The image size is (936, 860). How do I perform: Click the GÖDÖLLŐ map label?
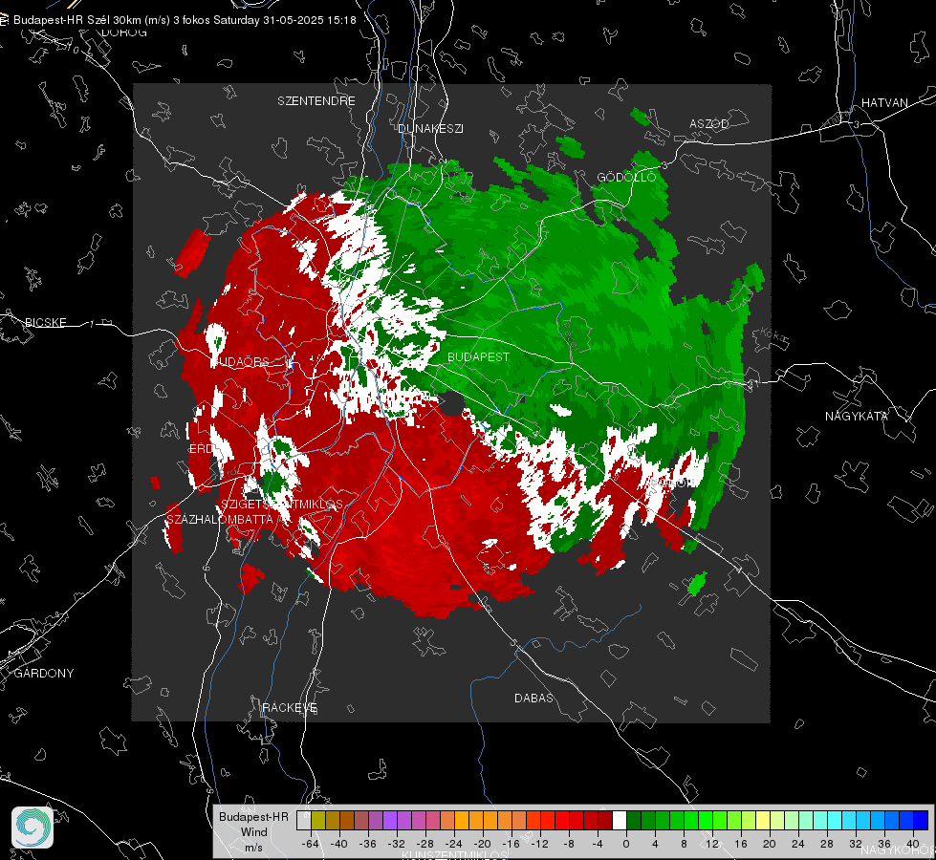626,177
